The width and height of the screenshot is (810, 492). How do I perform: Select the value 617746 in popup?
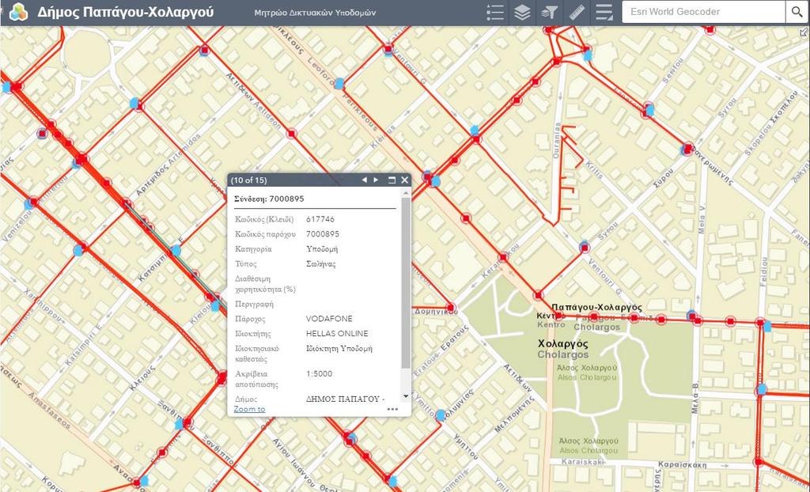pyautogui.click(x=320, y=219)
